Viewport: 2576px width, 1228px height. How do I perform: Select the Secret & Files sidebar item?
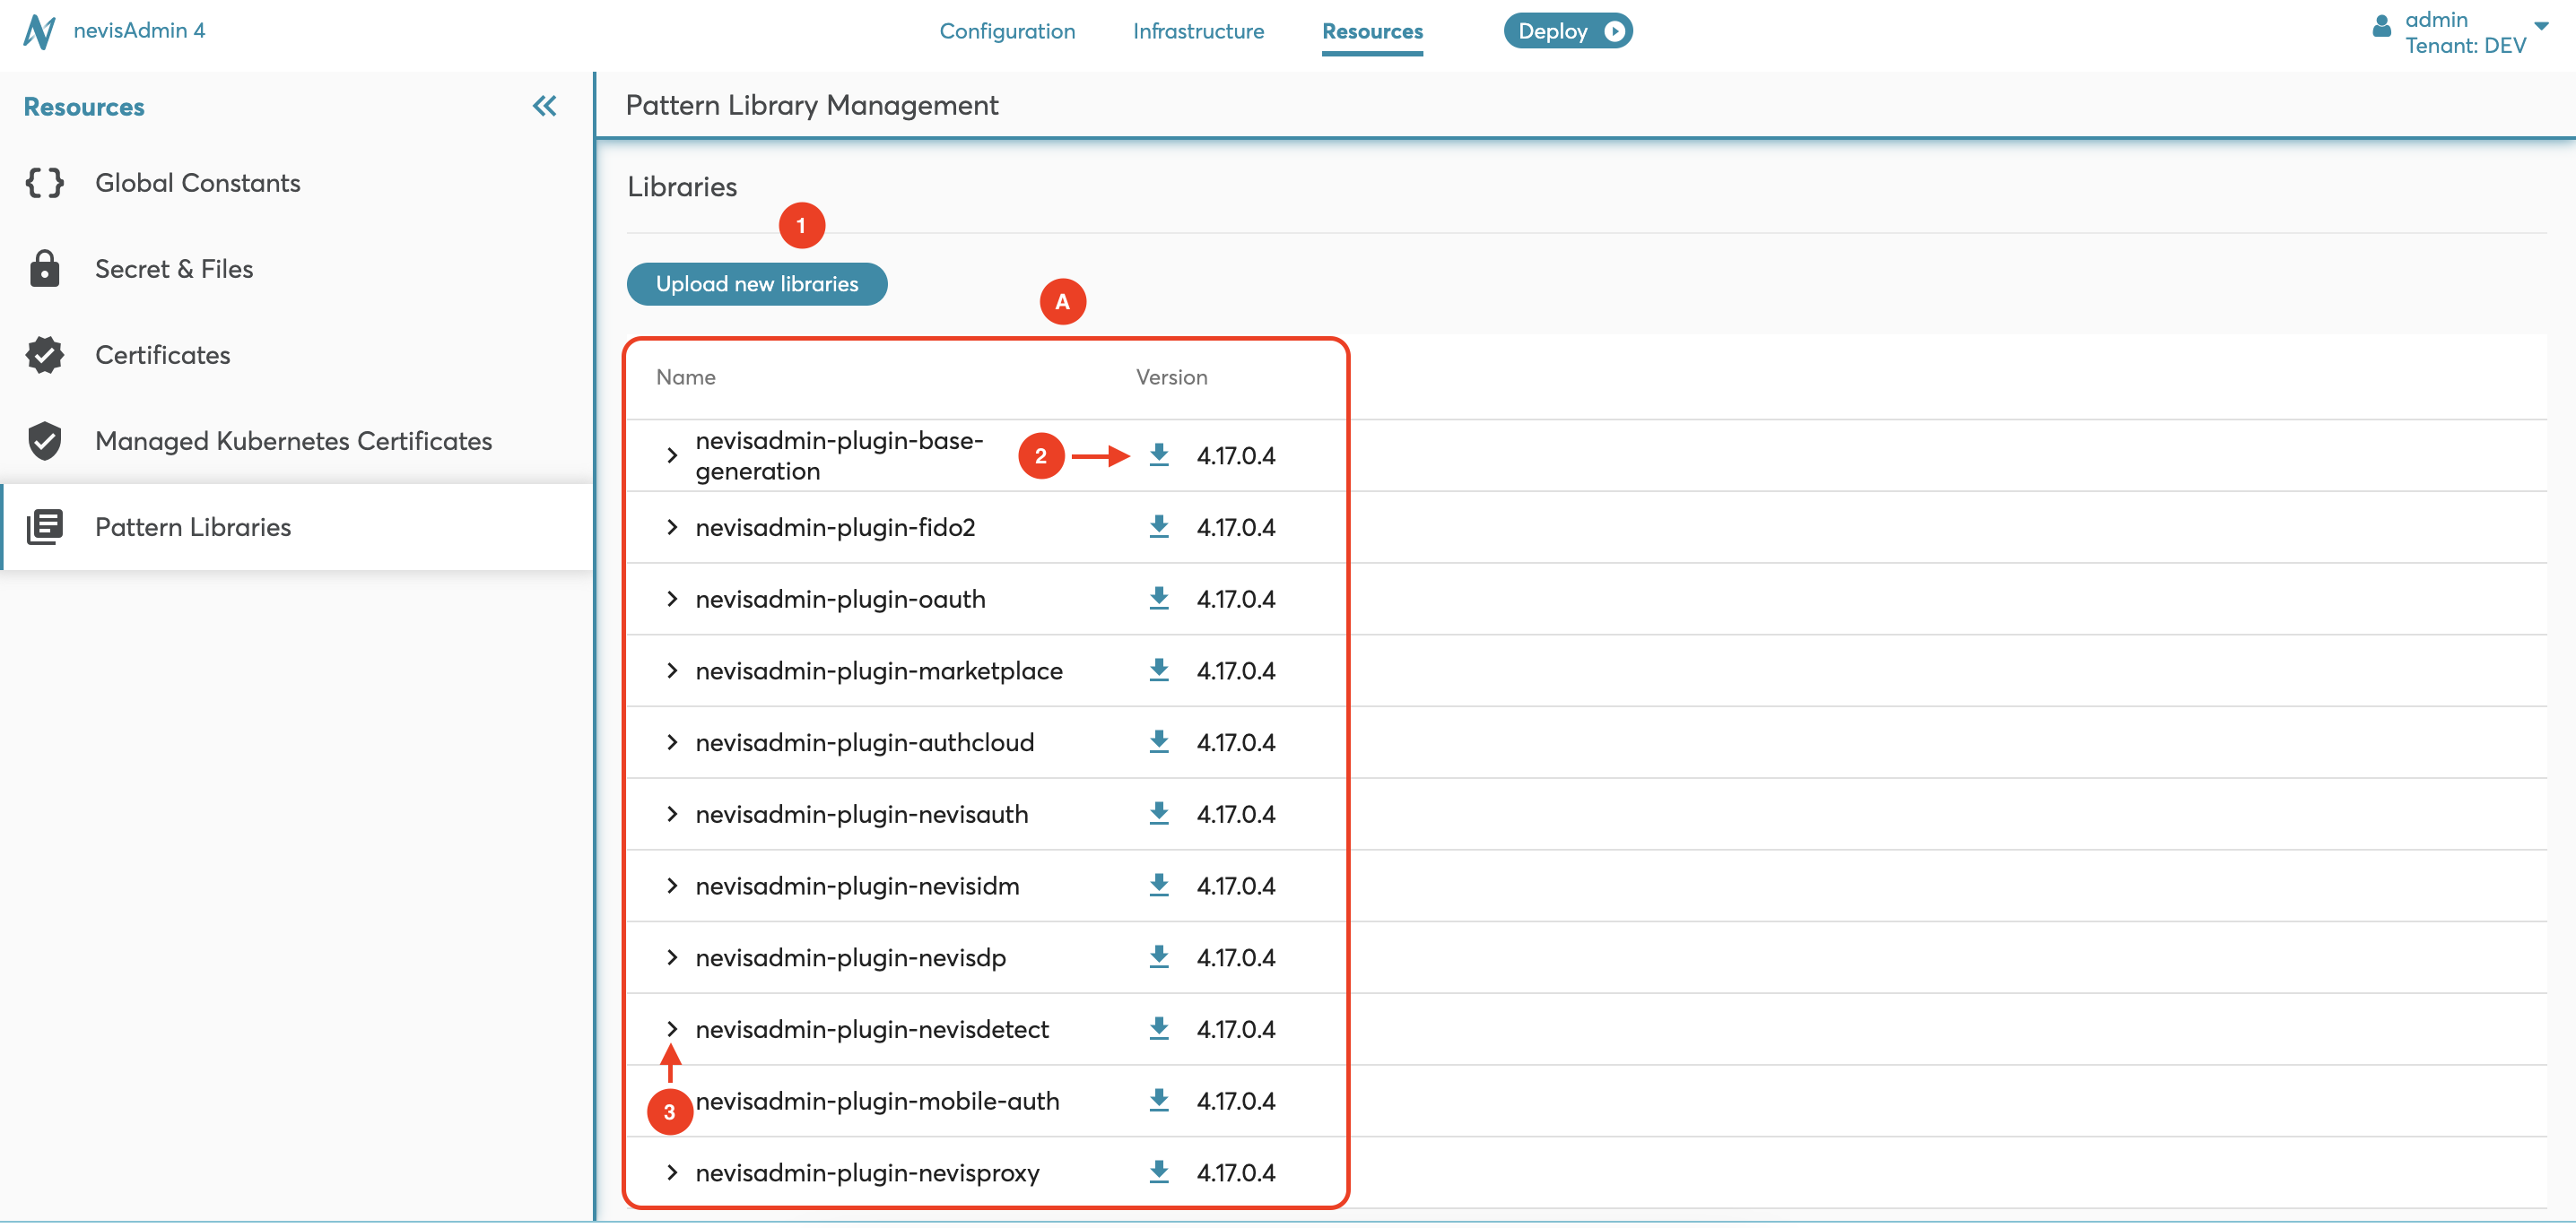(x=174, y=269)
